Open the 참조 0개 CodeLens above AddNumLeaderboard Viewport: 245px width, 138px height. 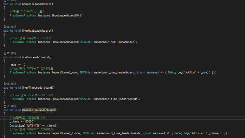(x=10, y=53)
